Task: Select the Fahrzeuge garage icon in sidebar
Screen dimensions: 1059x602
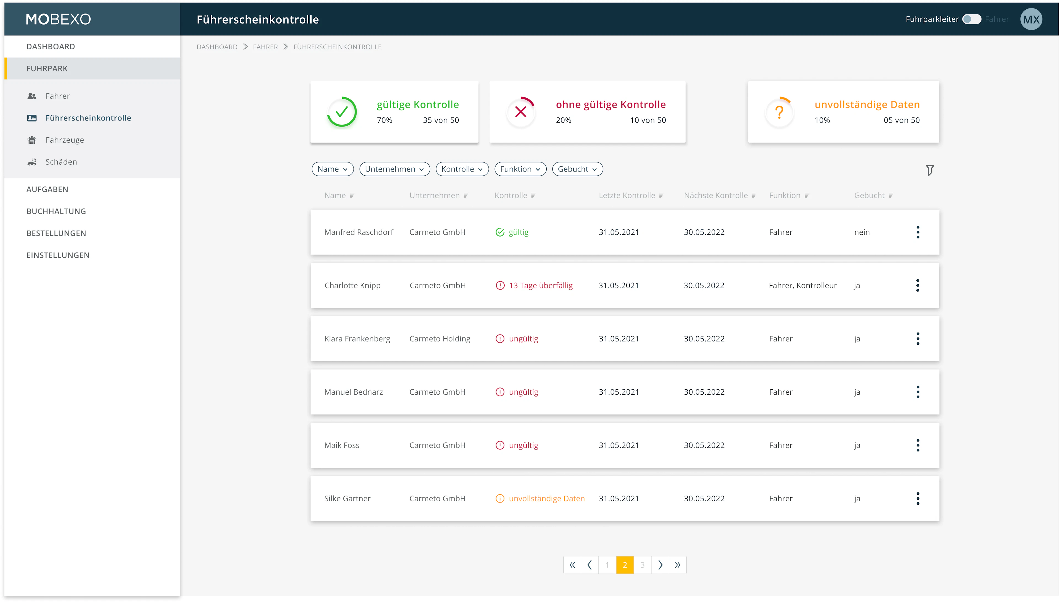Action: coord(32,140)
